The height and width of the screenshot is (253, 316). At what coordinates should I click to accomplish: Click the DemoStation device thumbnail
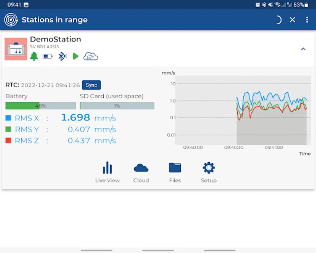(x=16, y=49)
